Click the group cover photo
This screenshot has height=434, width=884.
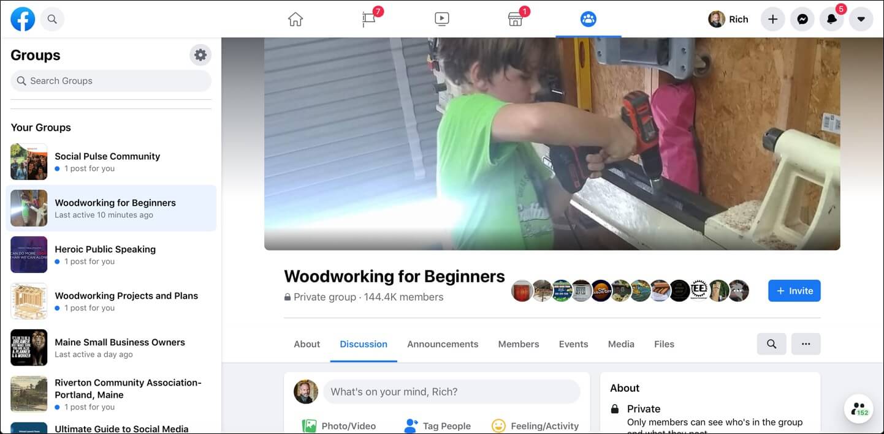click(x=552, y=144)
